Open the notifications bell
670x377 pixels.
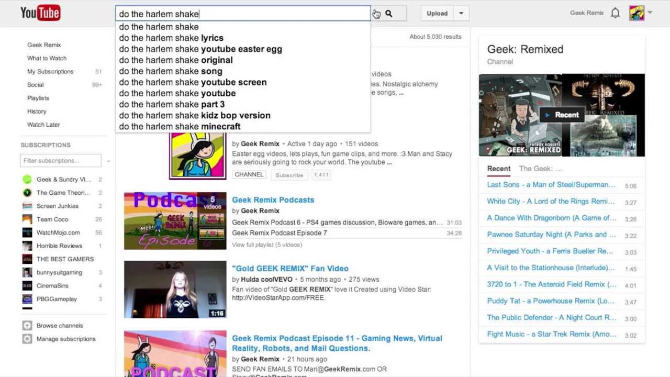point(615,13)
